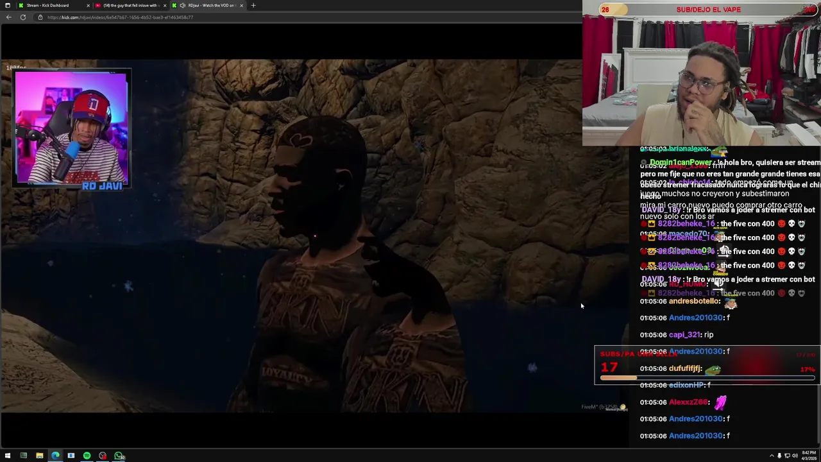Image resolution: width=821 pixels, height=462 pixels.
Task: Go back to the previous page
Action: pyautogui.click(x=8, y=17)
